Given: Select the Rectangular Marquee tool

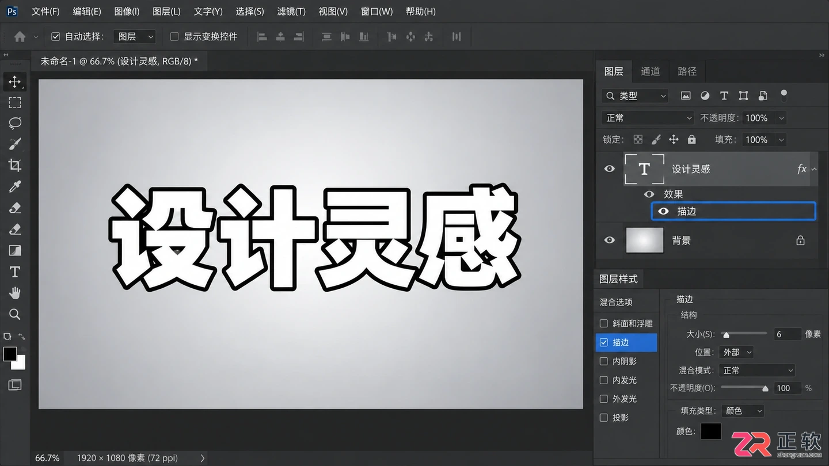Looking at the screenshot, I should pyautogui.click(x=15, y=102).
